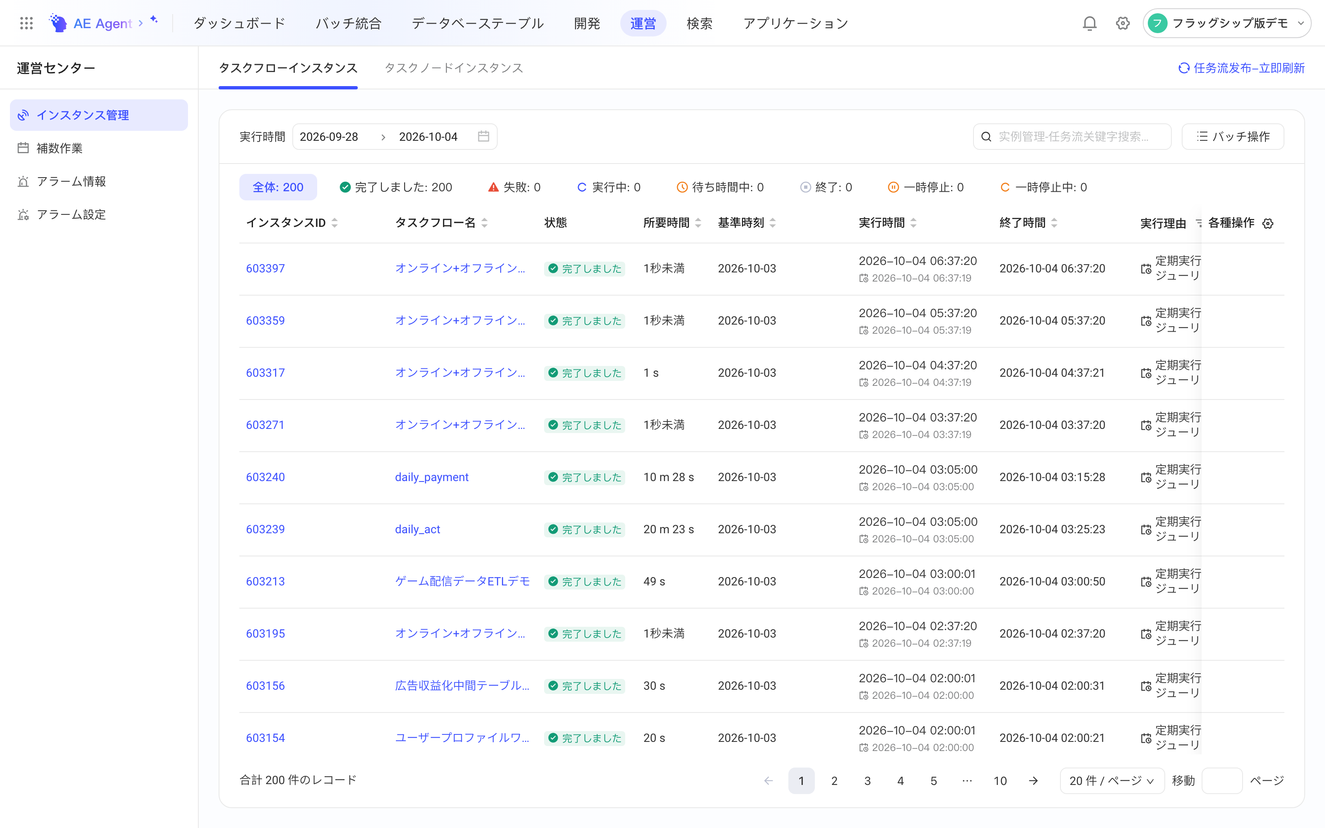Open the app grid launcher icon
This screenshot has height=828, width=1325.
26,23
